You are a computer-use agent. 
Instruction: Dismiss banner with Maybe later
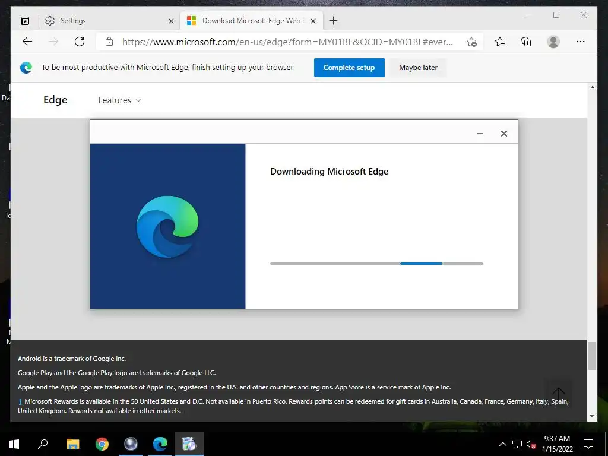coord(418,68)
